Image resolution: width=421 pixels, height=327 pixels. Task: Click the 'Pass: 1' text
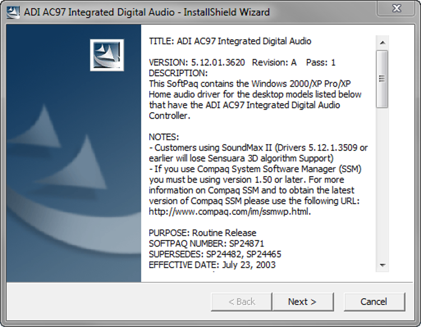point(321,63)
